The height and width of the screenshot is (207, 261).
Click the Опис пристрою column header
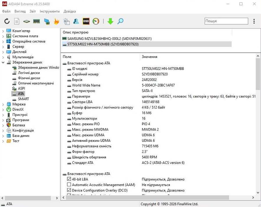click(x=146, y=32)
